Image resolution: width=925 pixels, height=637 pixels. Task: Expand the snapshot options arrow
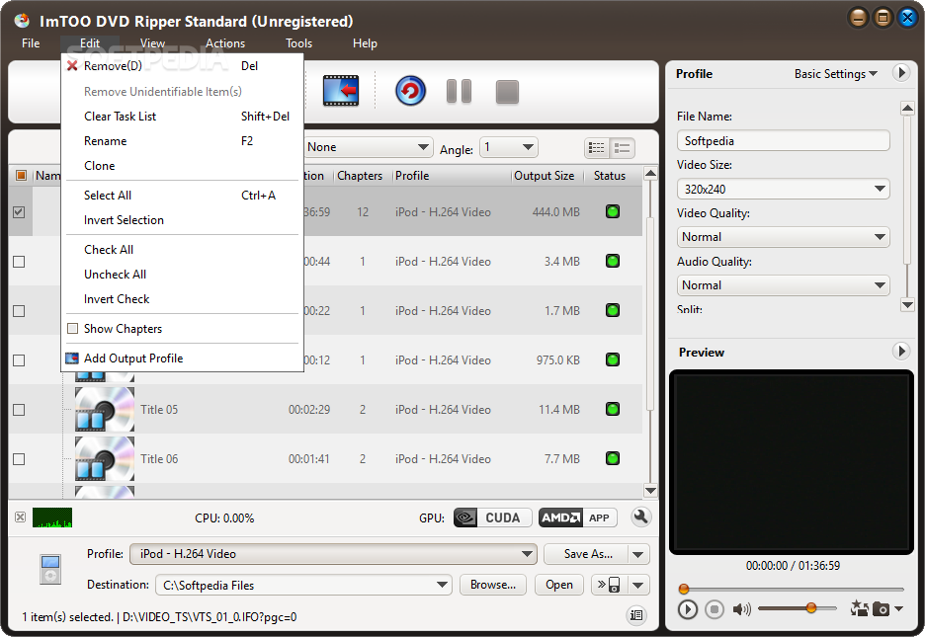(899, 608)
